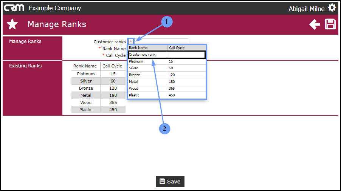This screenshot has width=341, height=191.
Task: Click the dropdown's Rank Name column header
Action: [x=147, y=48]
